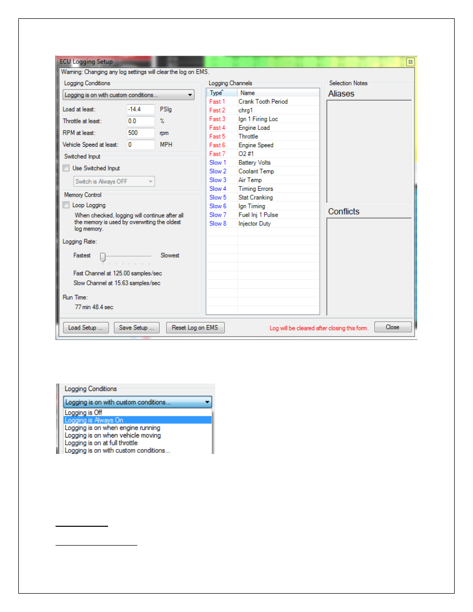Sort channels by the Type column header
473x612 pixels.
(x=222, y=93)
